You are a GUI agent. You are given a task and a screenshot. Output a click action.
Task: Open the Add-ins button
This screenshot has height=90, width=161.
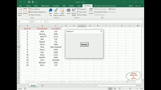51,12
